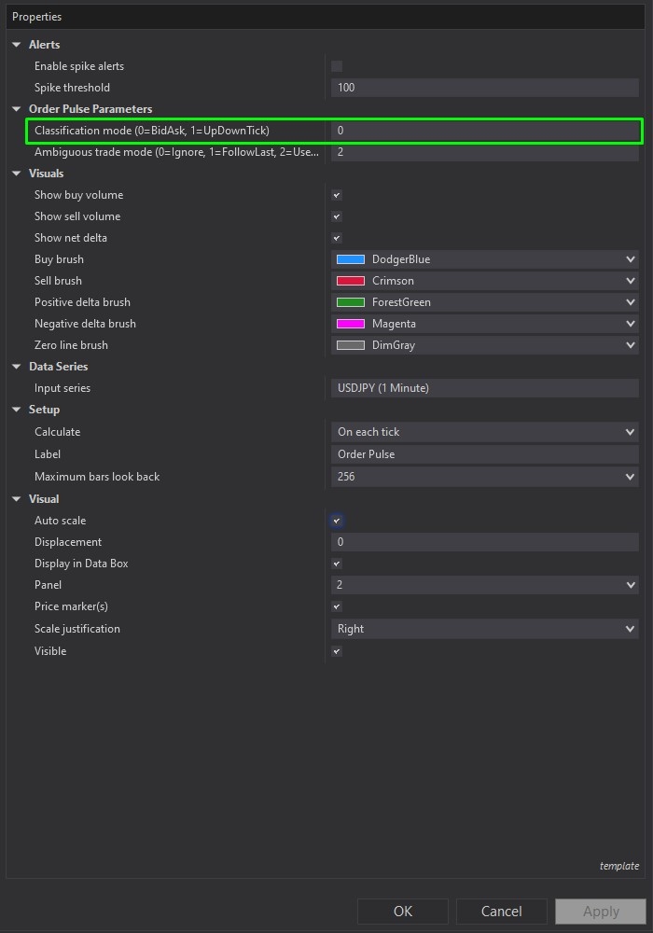Enable the spike alerts checkbox
This screenshot has width=653, height=933.
click(337, 66)
